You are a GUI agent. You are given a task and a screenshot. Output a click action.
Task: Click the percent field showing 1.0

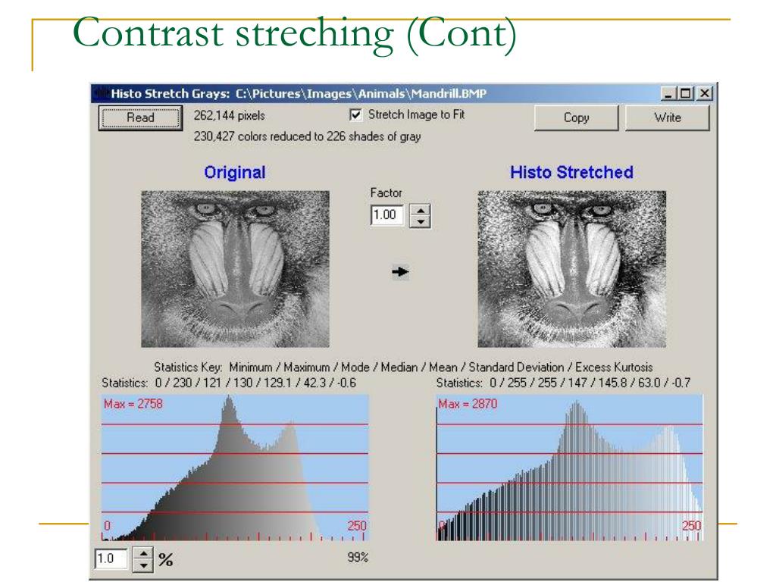click(111, 559)
